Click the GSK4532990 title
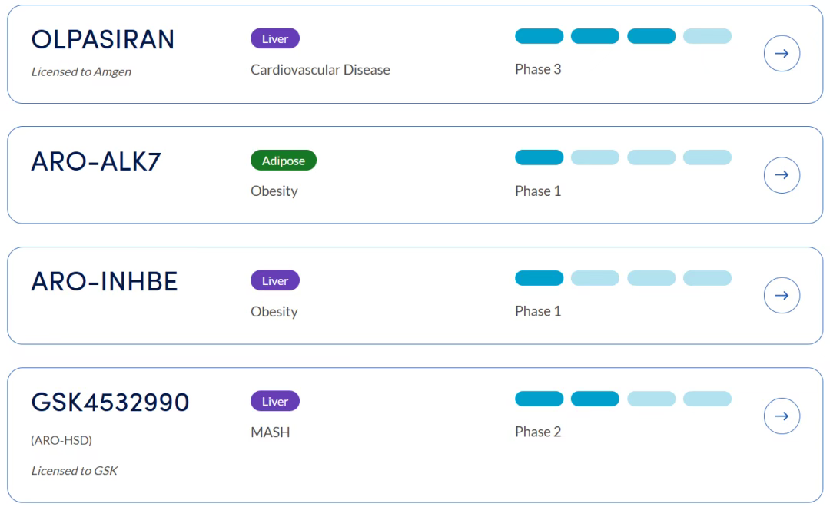830x507 pixels. click(x=110, y=403)
